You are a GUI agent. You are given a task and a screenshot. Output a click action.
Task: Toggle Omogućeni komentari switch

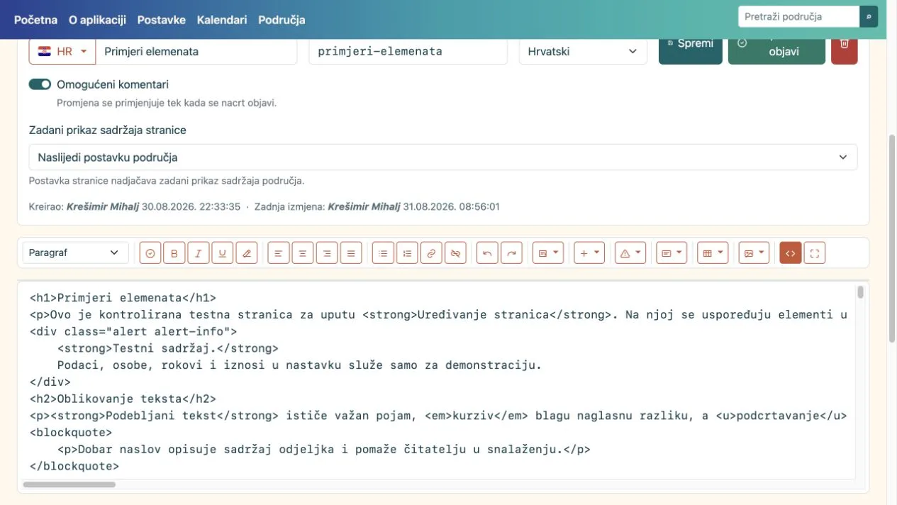click(x=40, y=84)
